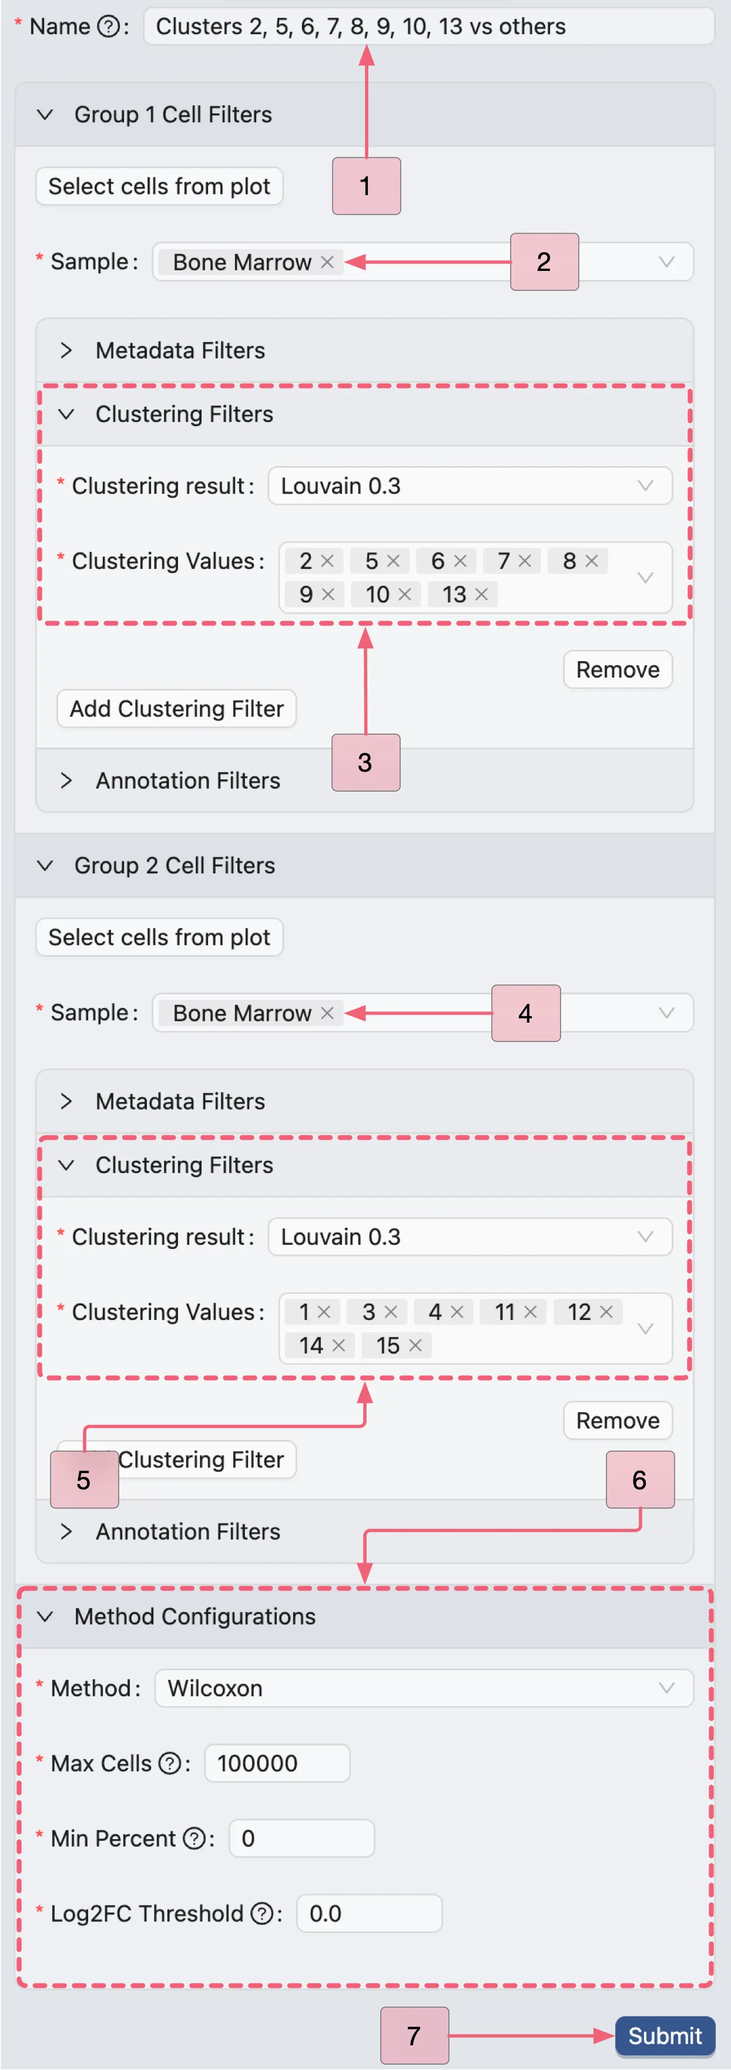Viewport: 731px width, 2070px height.
Task: Remove cluster value 2 from Group 1
Action: click(x=329, y=561)
